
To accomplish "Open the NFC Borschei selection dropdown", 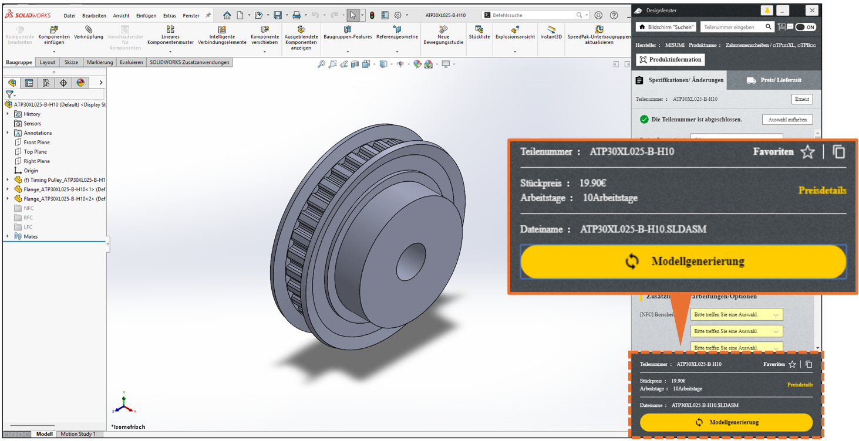I will click(736, 315).
